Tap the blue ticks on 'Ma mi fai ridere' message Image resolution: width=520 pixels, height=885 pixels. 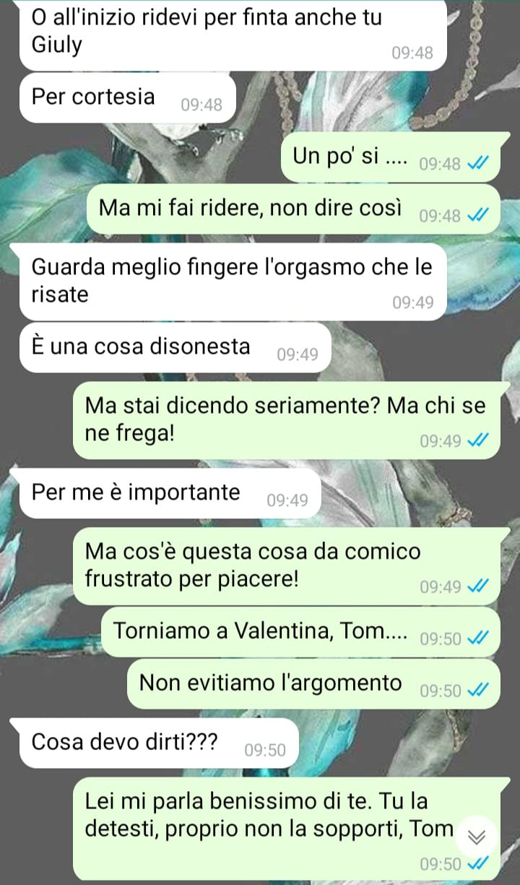[477, 215]
